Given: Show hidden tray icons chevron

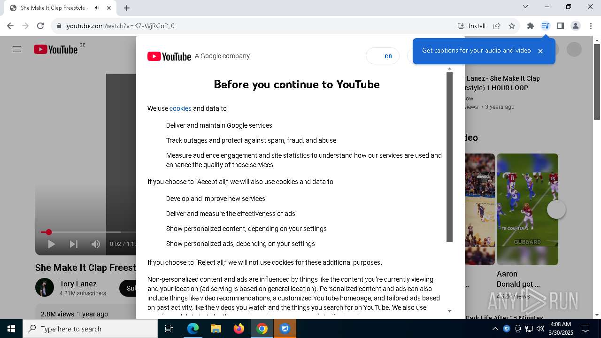Looking at the screenshot, I should 495,329.
